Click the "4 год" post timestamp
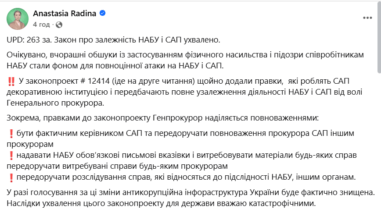The image size is (381, 213). tap(41, 25)
